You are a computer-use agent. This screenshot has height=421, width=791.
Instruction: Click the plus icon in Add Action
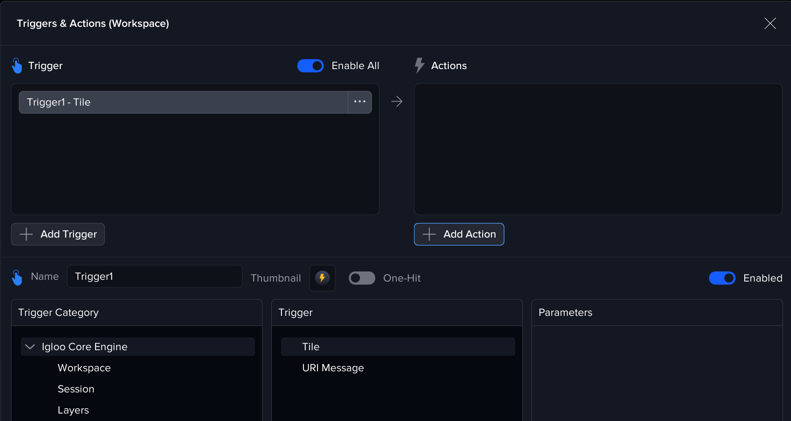point(429,234)
